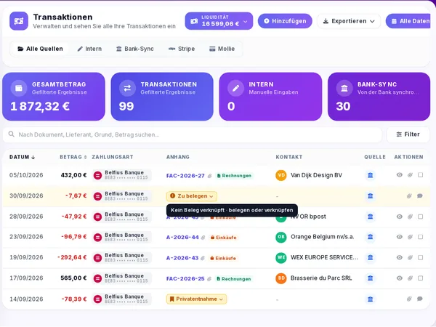The height and width of the screenshot is (327, 436).
Task: Open comment bubble in 14/09/2026 row
Action: pos(420,299)
